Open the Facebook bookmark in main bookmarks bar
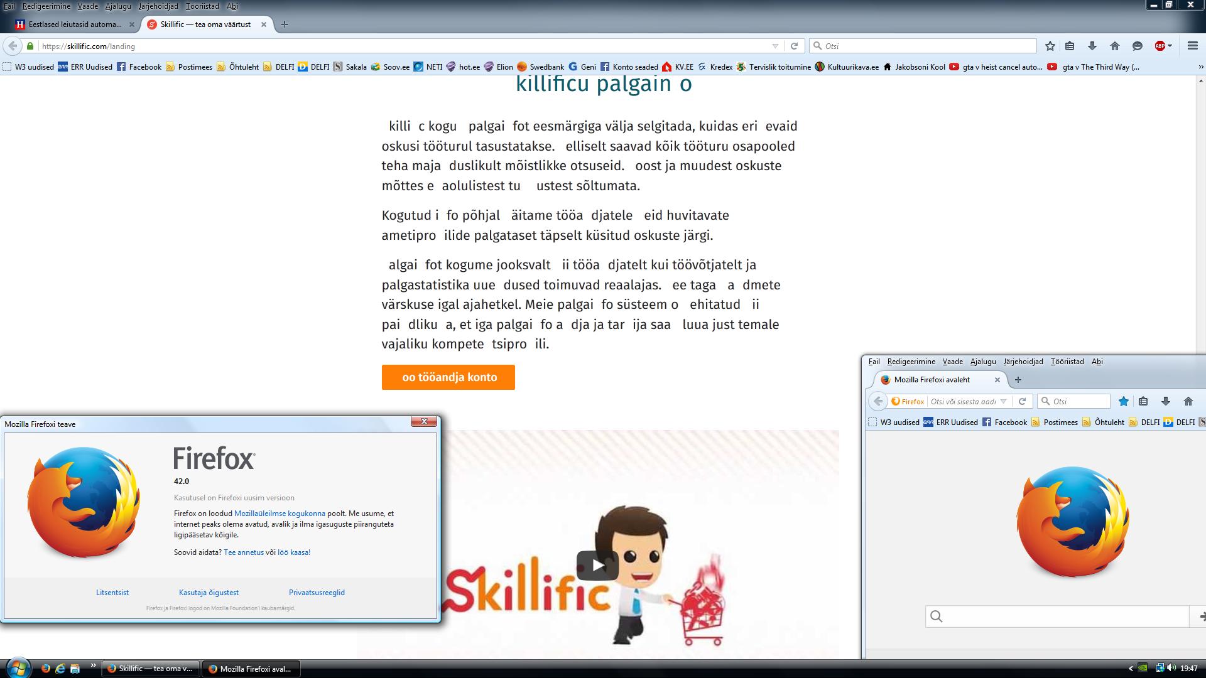Image resolution: width=1206 pixels, height=678 pixels. 139,67
